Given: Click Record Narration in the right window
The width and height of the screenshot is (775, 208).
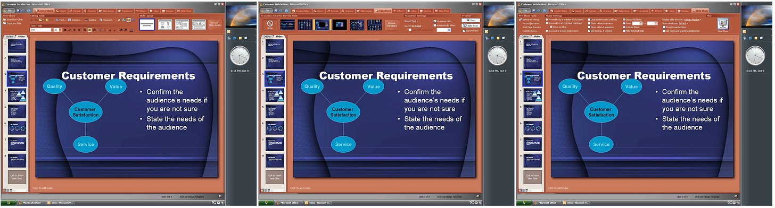Looking at the screenshot, I should [531, 23].
